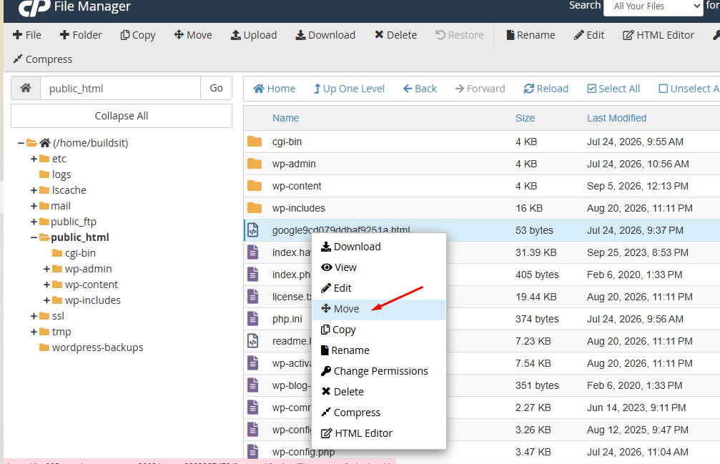Viewport: 720px width, 464px height.
Task: Choose View from context menu
Action: point(379,267)
